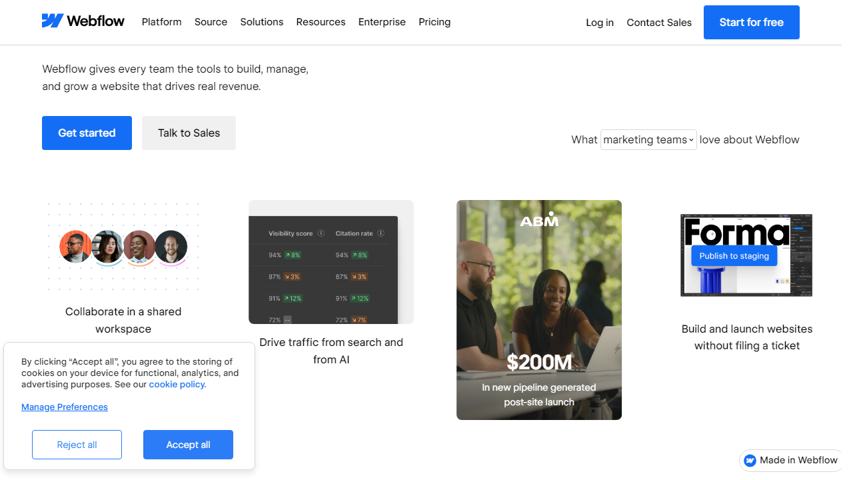Click the "love about Webflow" text
The width and height of the screenshot is (853, 480).
[750, 139]
